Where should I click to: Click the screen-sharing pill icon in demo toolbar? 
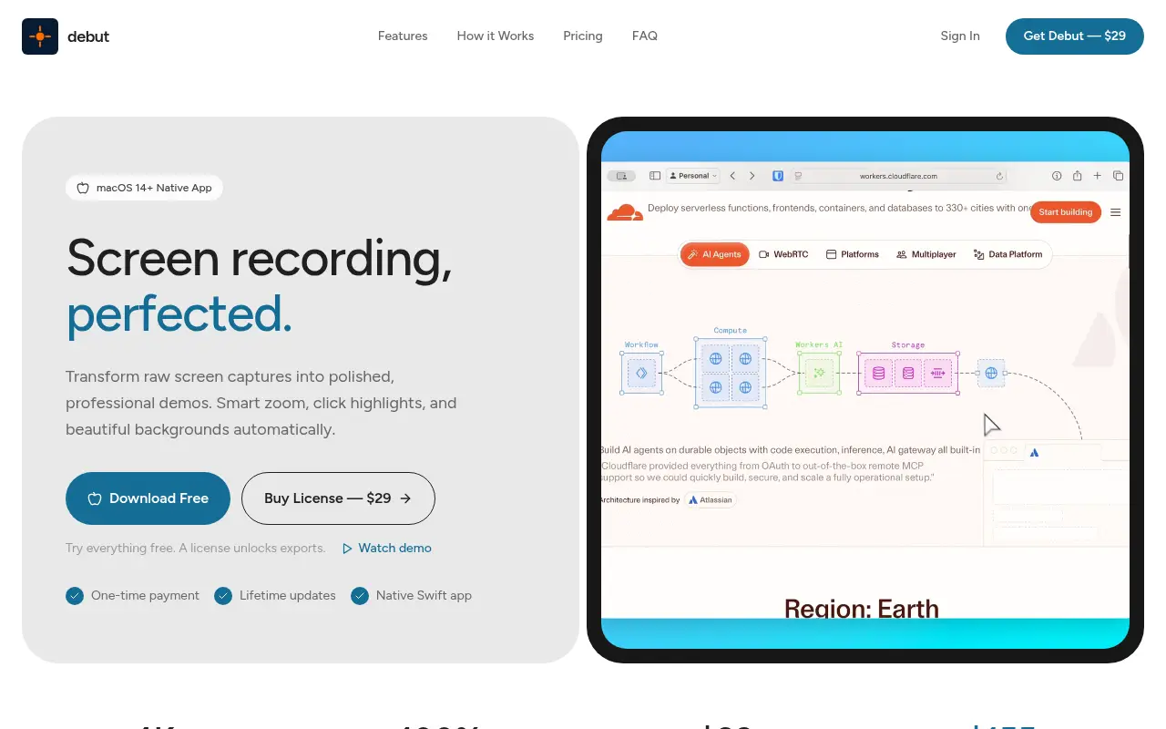click(x=623, y=176)
